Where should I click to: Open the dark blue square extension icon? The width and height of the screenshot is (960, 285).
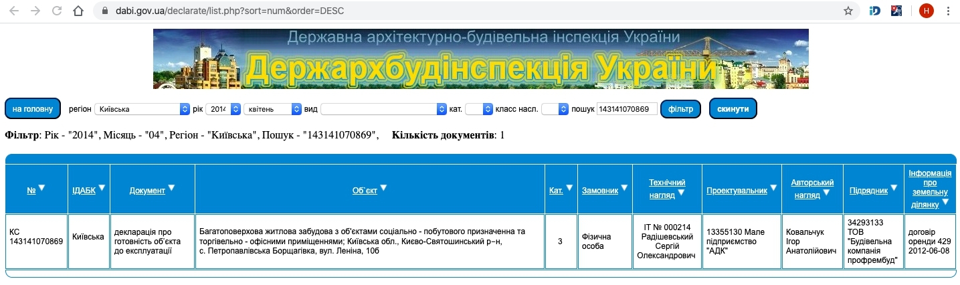[897, 11]
